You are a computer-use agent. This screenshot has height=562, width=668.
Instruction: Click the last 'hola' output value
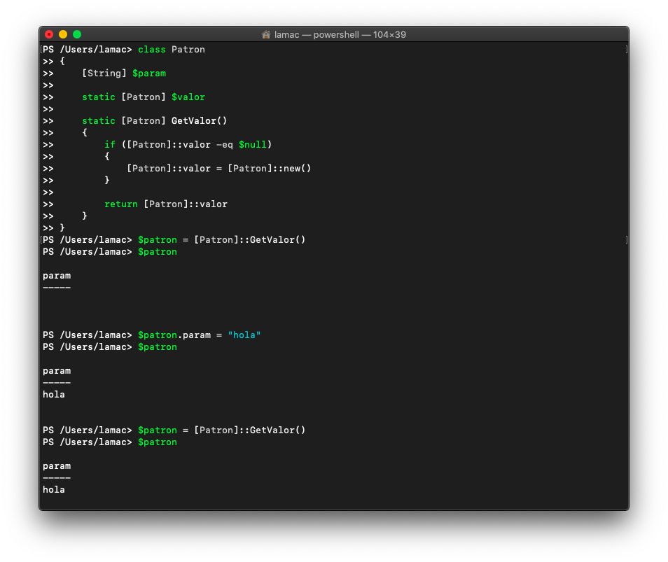point(54,490)
